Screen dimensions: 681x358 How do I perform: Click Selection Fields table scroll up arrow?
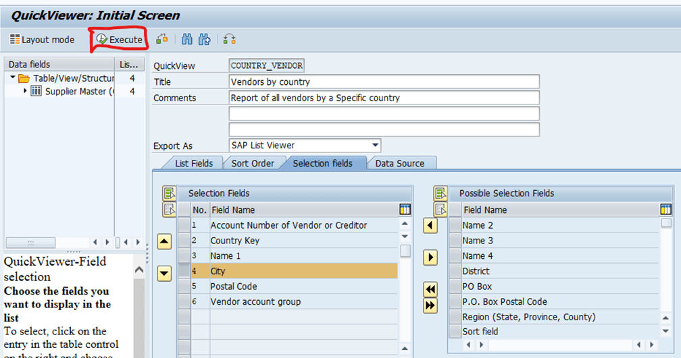[x=405, y=224]
